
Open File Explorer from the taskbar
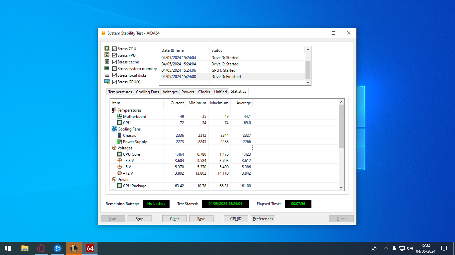point(25,248)
